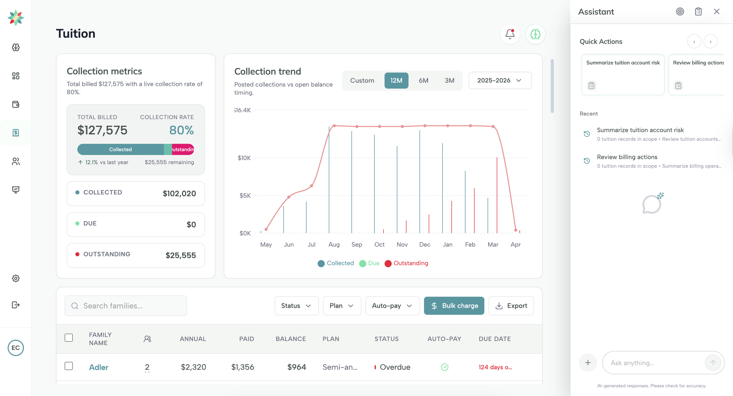Click the Bulk charge button
The image size is (733, 396).
[454, 306]
